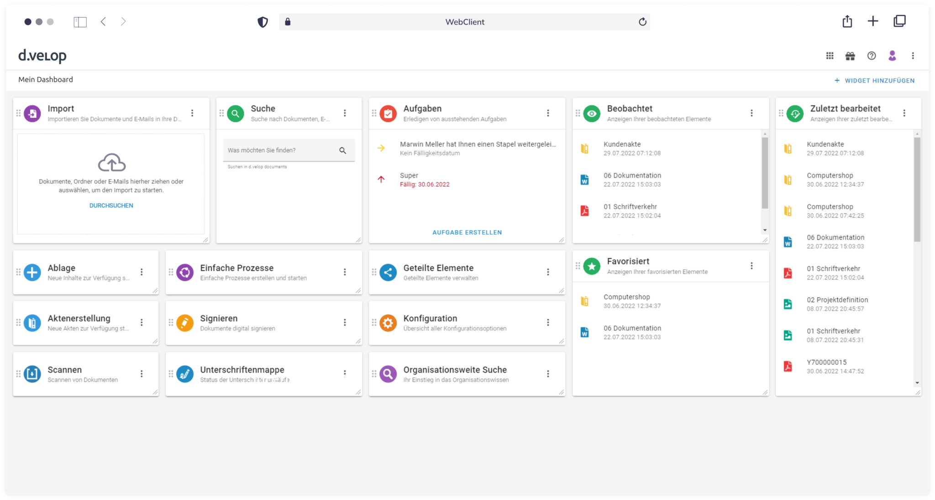935x500 pixels.
Task: Click the gift box icon in header
Action: pos(850,56)
